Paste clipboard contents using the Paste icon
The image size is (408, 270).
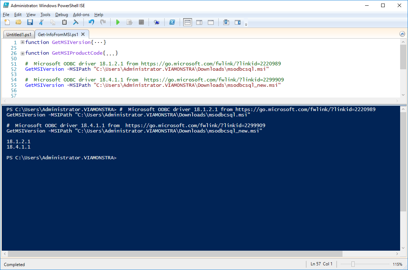point(64,22)
